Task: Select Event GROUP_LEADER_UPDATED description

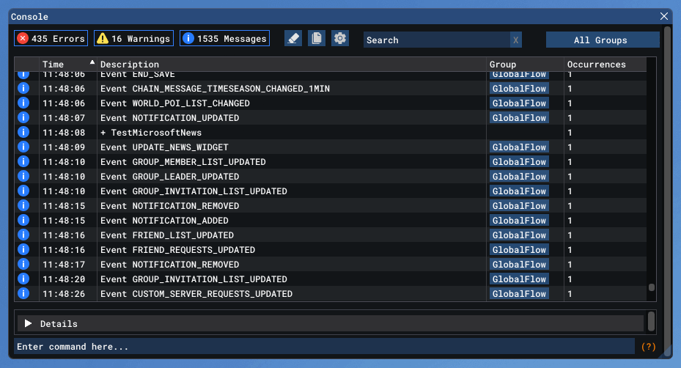Action: [x=170, y=177]
